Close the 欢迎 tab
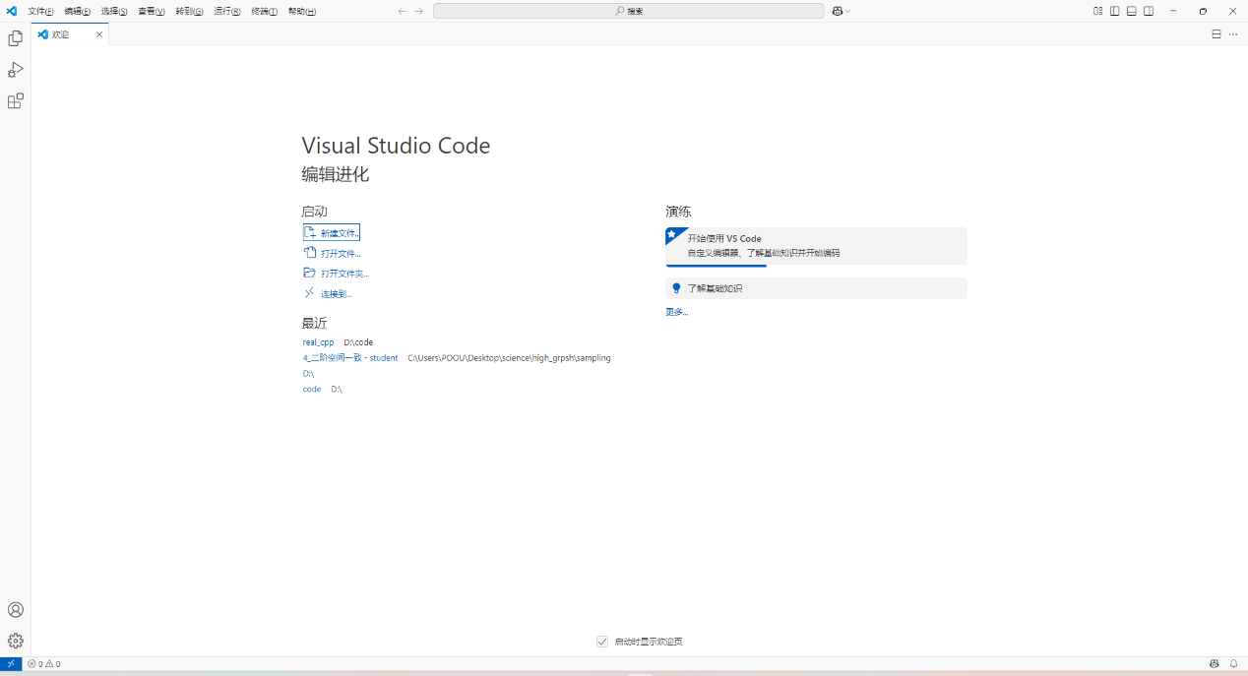 click(x=99, y=34)
